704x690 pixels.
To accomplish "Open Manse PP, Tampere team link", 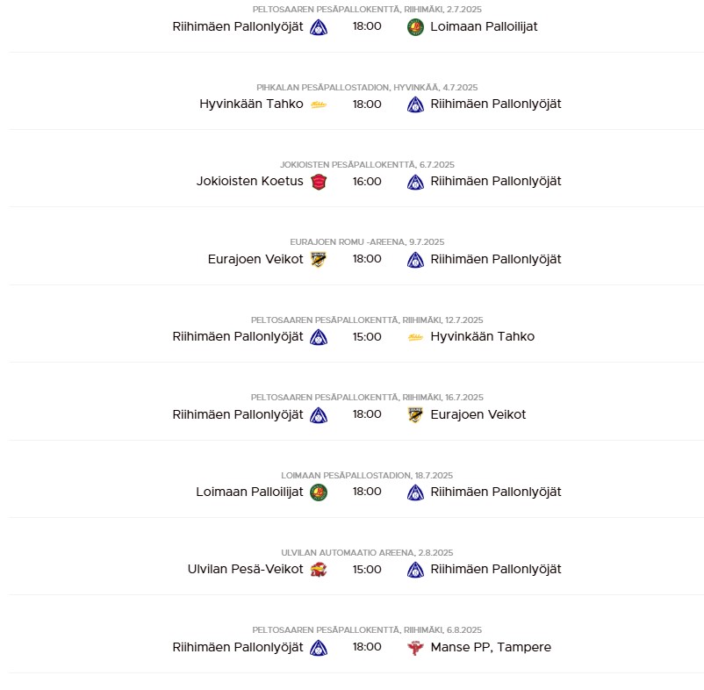I will point(491,647).
